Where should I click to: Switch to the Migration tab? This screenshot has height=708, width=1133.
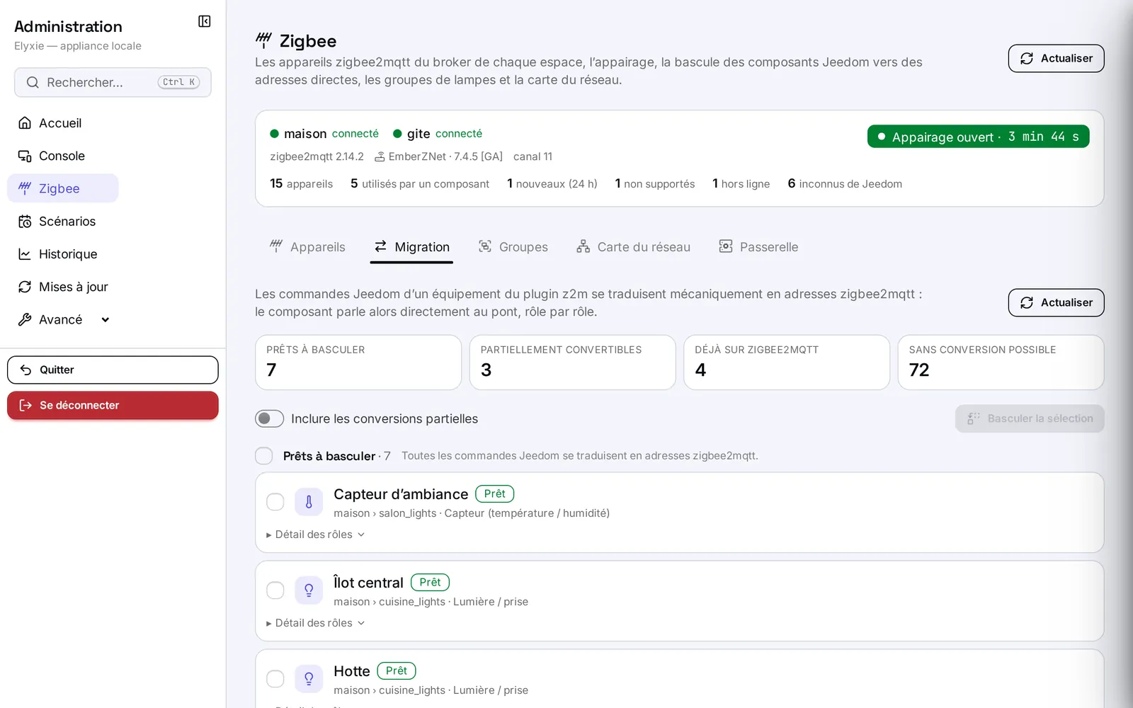click(x=411, y=247)
